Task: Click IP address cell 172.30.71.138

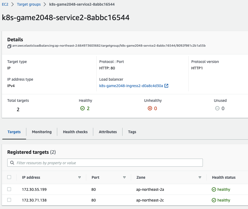Action: point(34,200)
